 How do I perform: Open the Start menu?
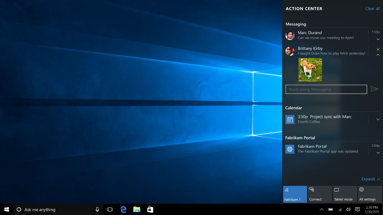(6, 209)
